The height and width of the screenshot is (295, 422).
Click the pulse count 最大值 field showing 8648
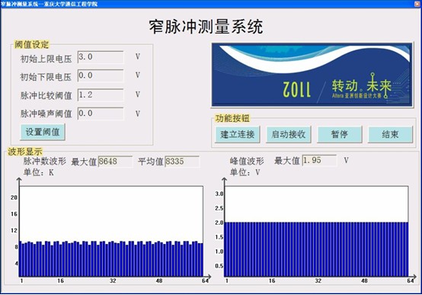(115, 162)
